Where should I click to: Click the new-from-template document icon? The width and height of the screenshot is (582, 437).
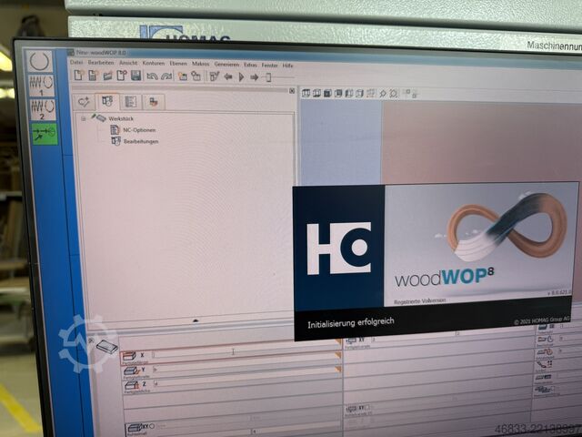click(93, 76)
